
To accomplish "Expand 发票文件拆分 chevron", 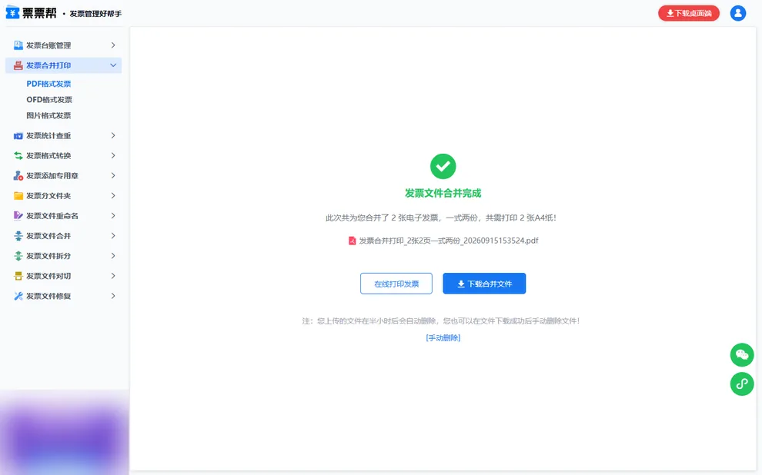I will point(112,256).
